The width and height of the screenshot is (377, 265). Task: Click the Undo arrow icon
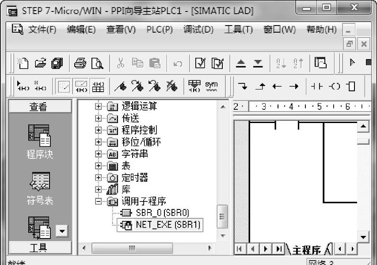[x=178, y=64]
